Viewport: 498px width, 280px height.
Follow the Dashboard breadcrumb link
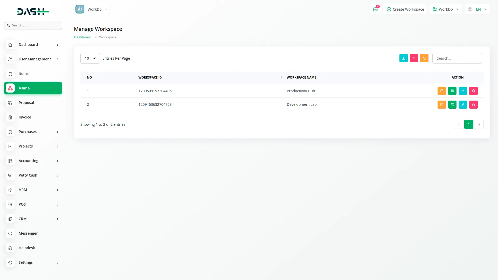tap(82, 37)
